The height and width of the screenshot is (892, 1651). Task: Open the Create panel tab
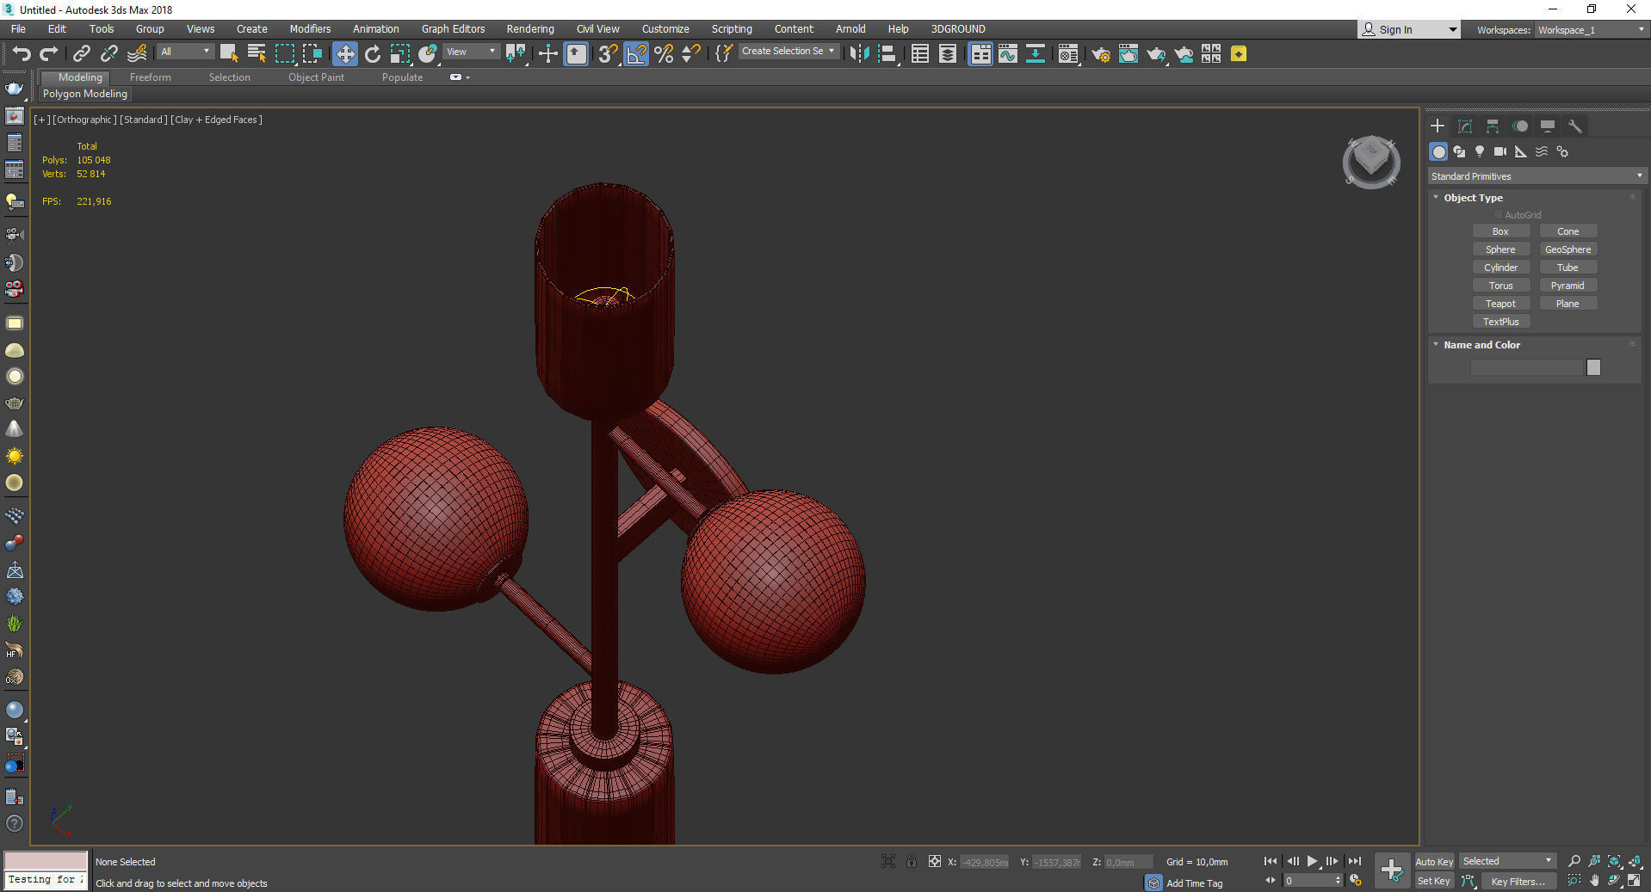[1438, 126]
